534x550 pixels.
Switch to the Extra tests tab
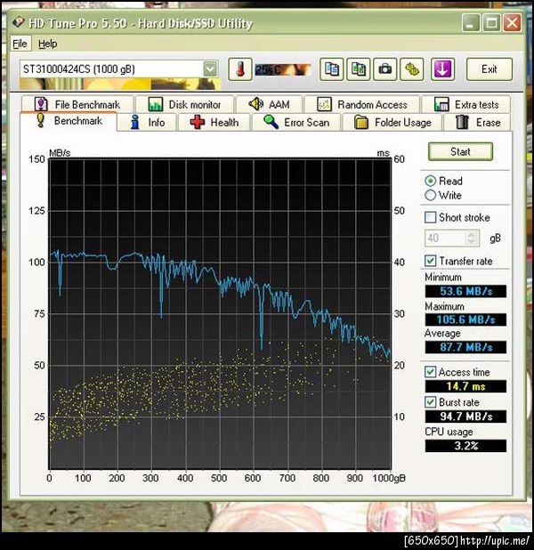pyautogui.click(x=466, y=104)
